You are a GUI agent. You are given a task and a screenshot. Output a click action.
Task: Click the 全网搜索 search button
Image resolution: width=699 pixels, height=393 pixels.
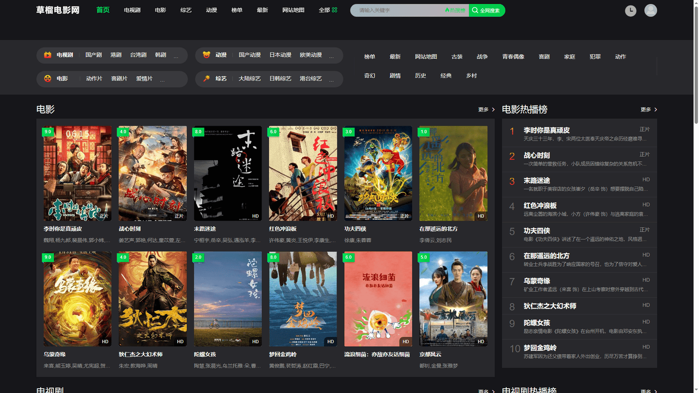click(487, 10)
